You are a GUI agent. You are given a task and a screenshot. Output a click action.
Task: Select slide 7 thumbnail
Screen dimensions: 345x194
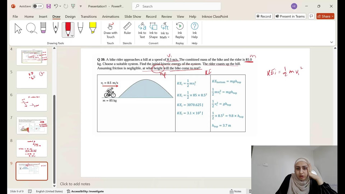pyautogui.click(x=32, y=125)
